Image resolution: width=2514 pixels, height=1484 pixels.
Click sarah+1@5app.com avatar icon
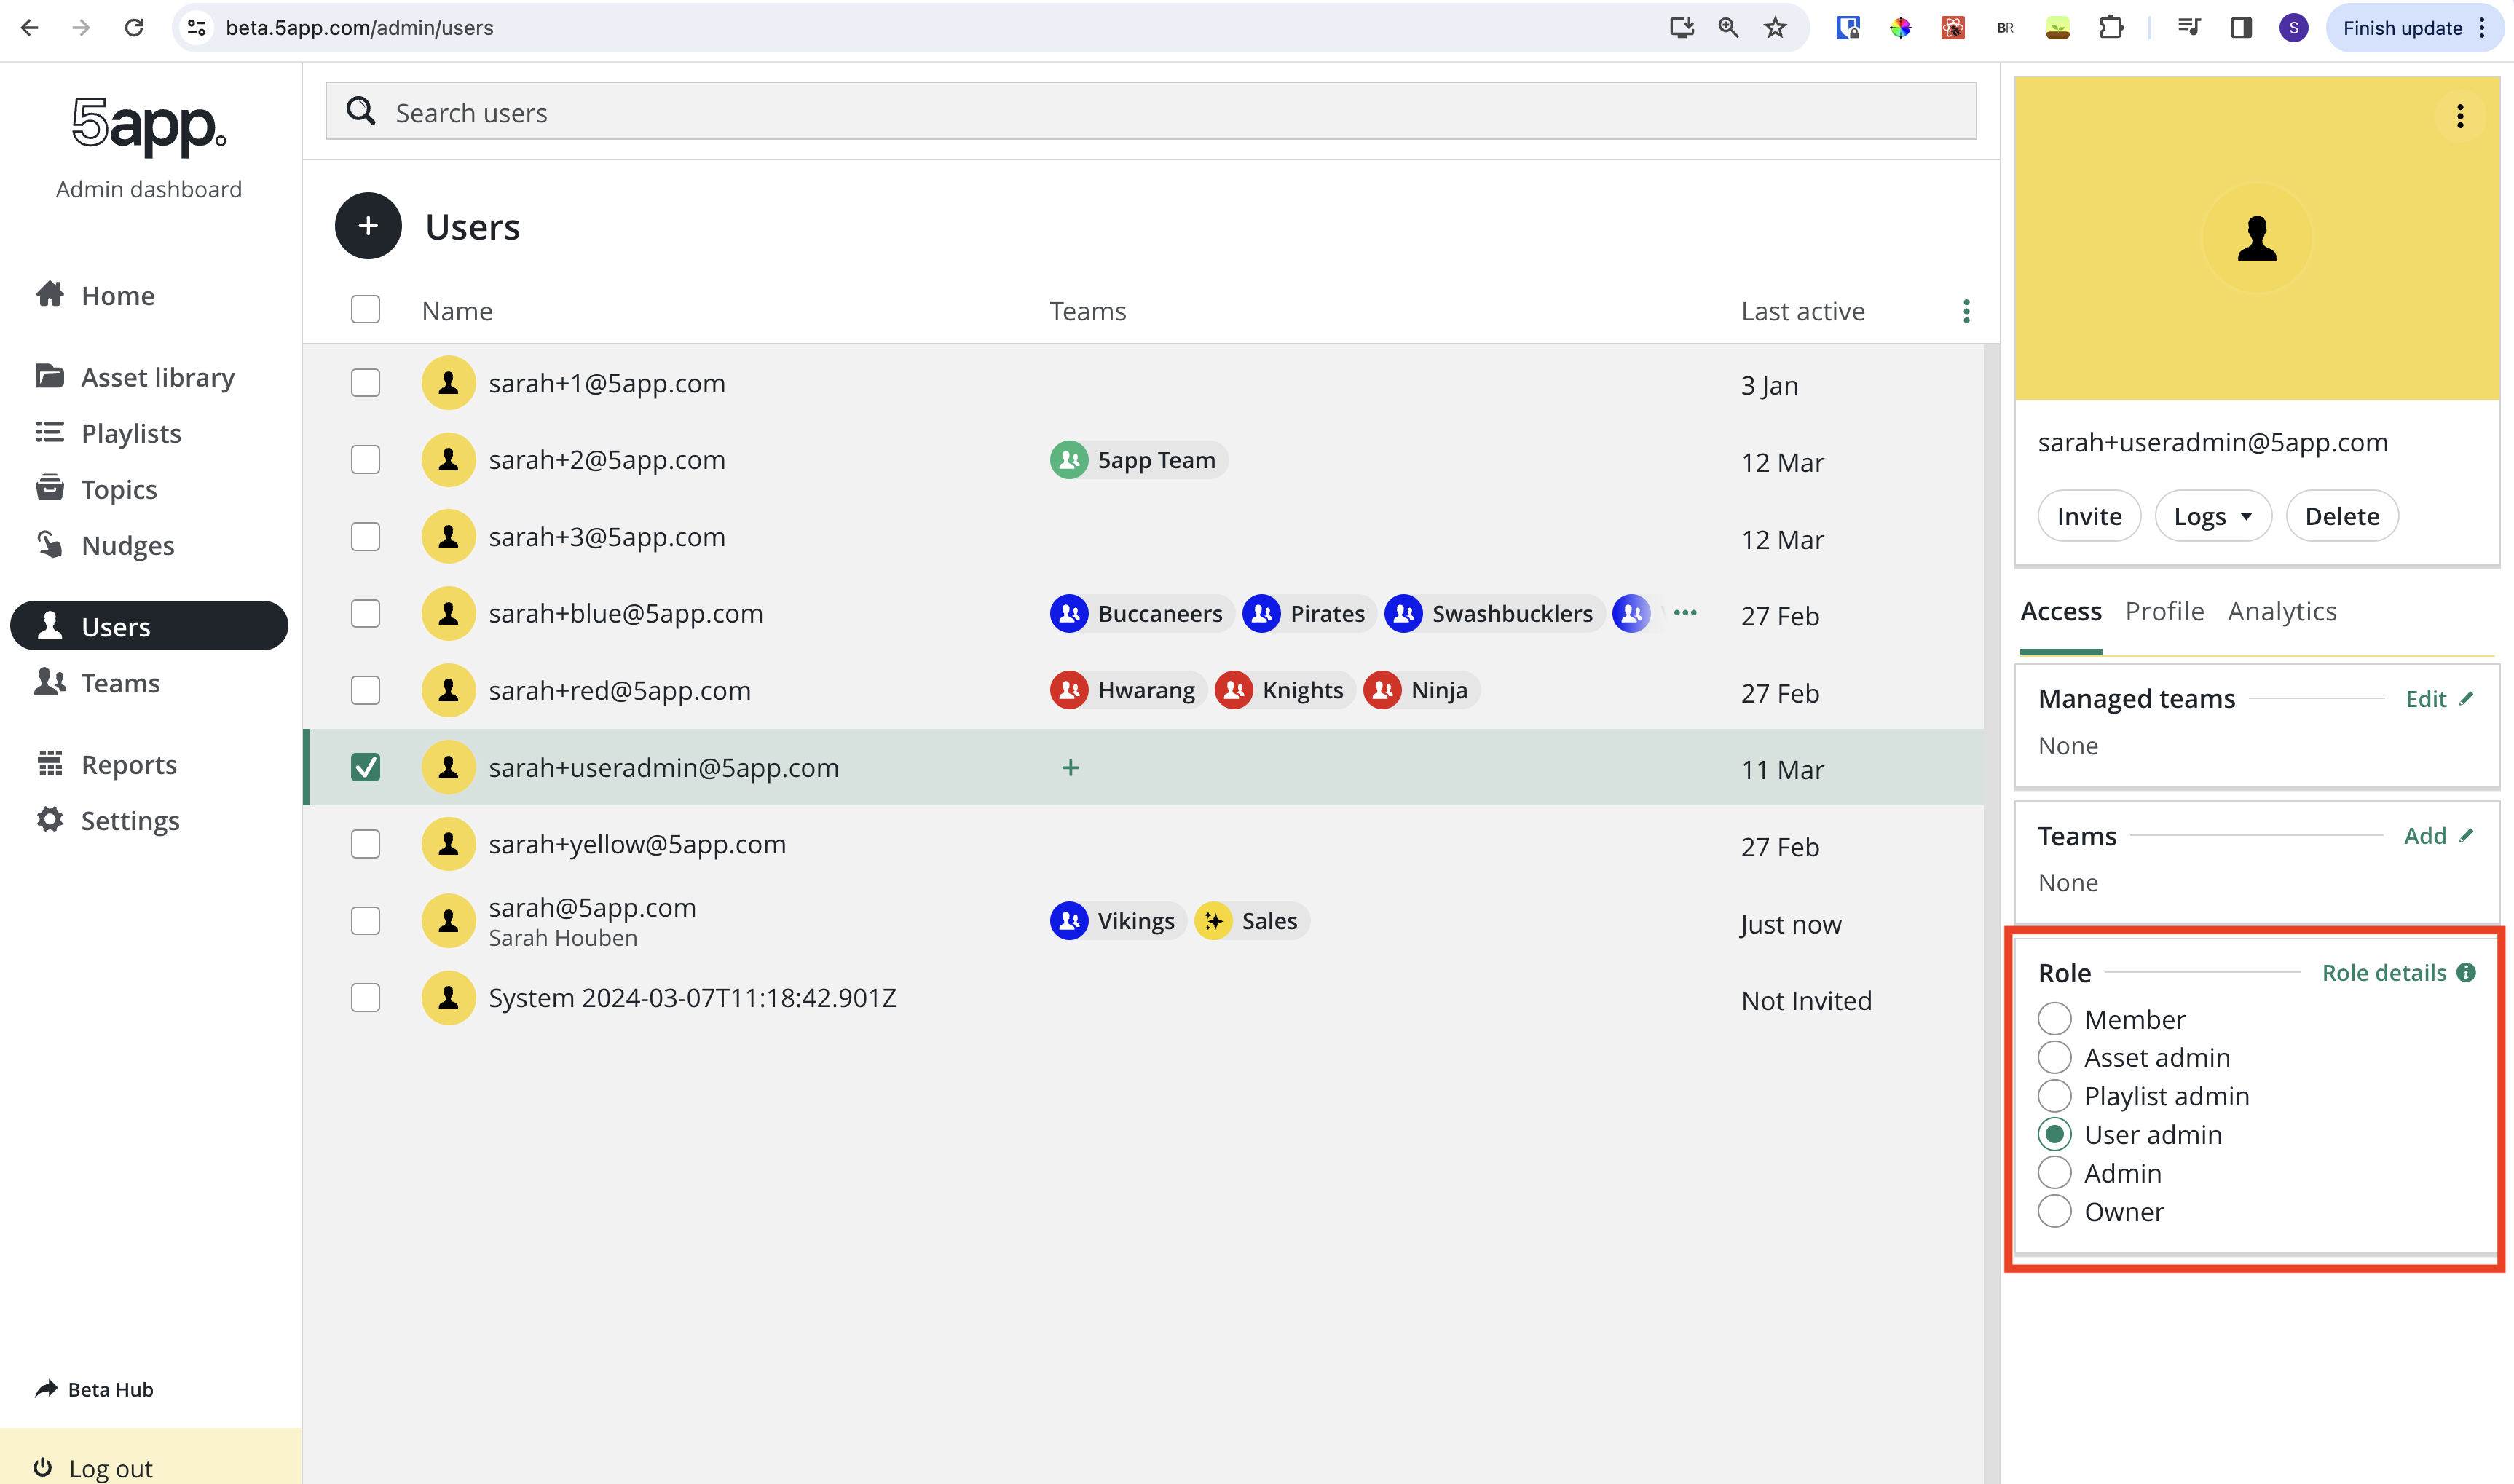click(448, 383)
